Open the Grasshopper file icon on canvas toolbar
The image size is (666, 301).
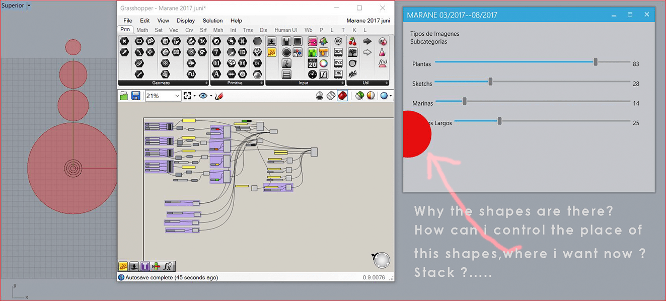(x=124, y=96)
